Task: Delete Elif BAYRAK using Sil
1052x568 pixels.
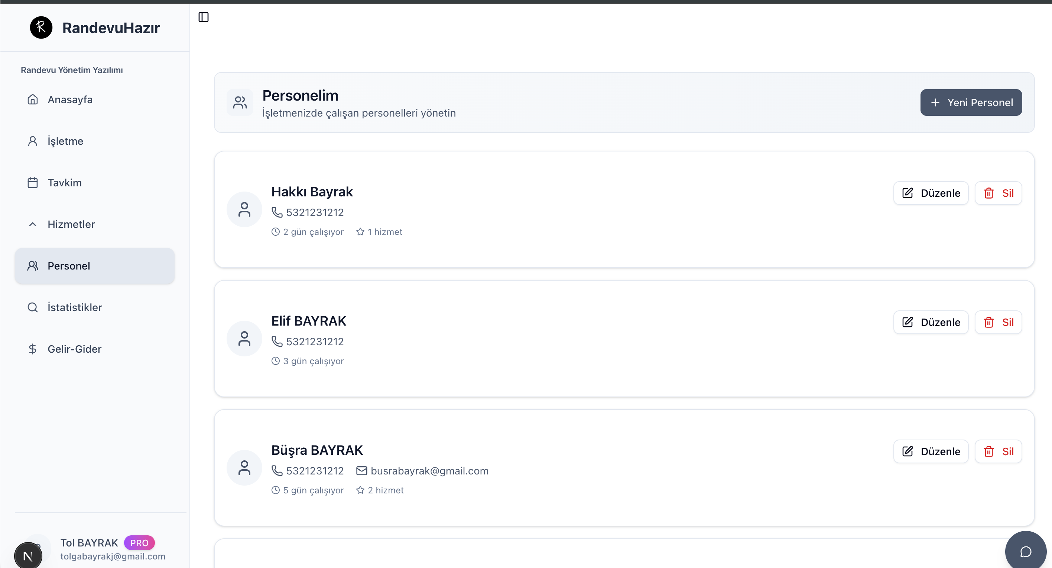Action: click(998, 322)
